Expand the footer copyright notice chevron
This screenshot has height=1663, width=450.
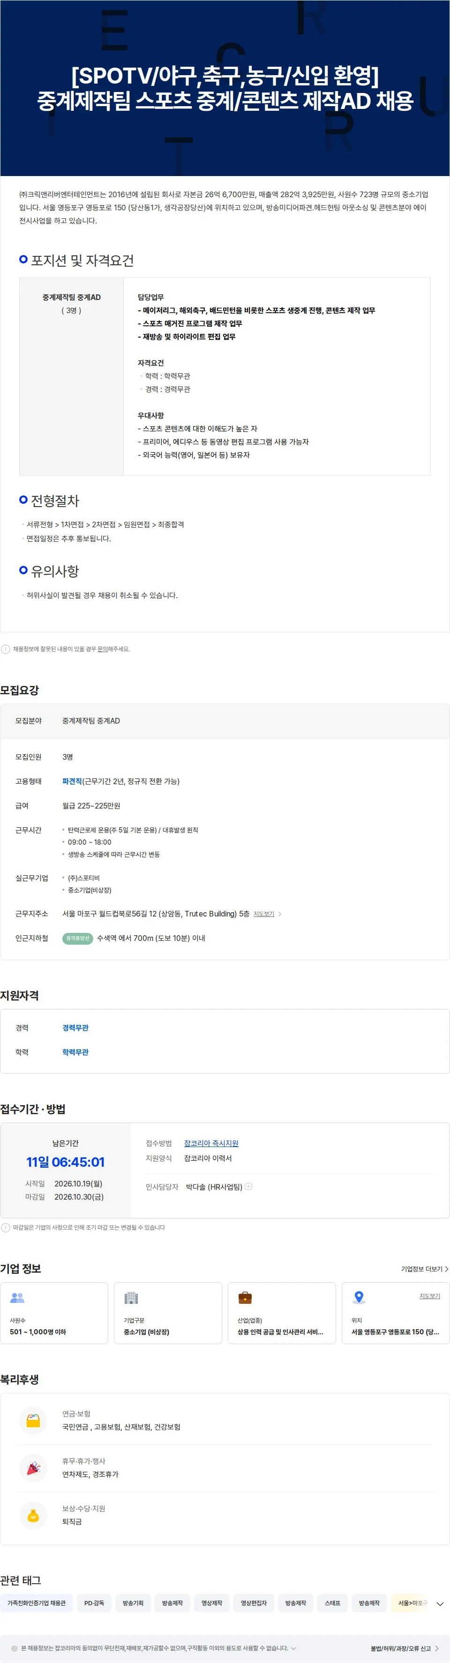pos(294,1648)
